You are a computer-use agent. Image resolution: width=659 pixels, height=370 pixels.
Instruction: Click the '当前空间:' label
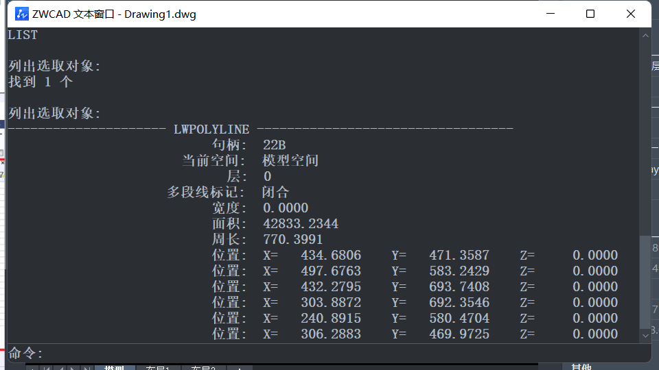[213, 160]
